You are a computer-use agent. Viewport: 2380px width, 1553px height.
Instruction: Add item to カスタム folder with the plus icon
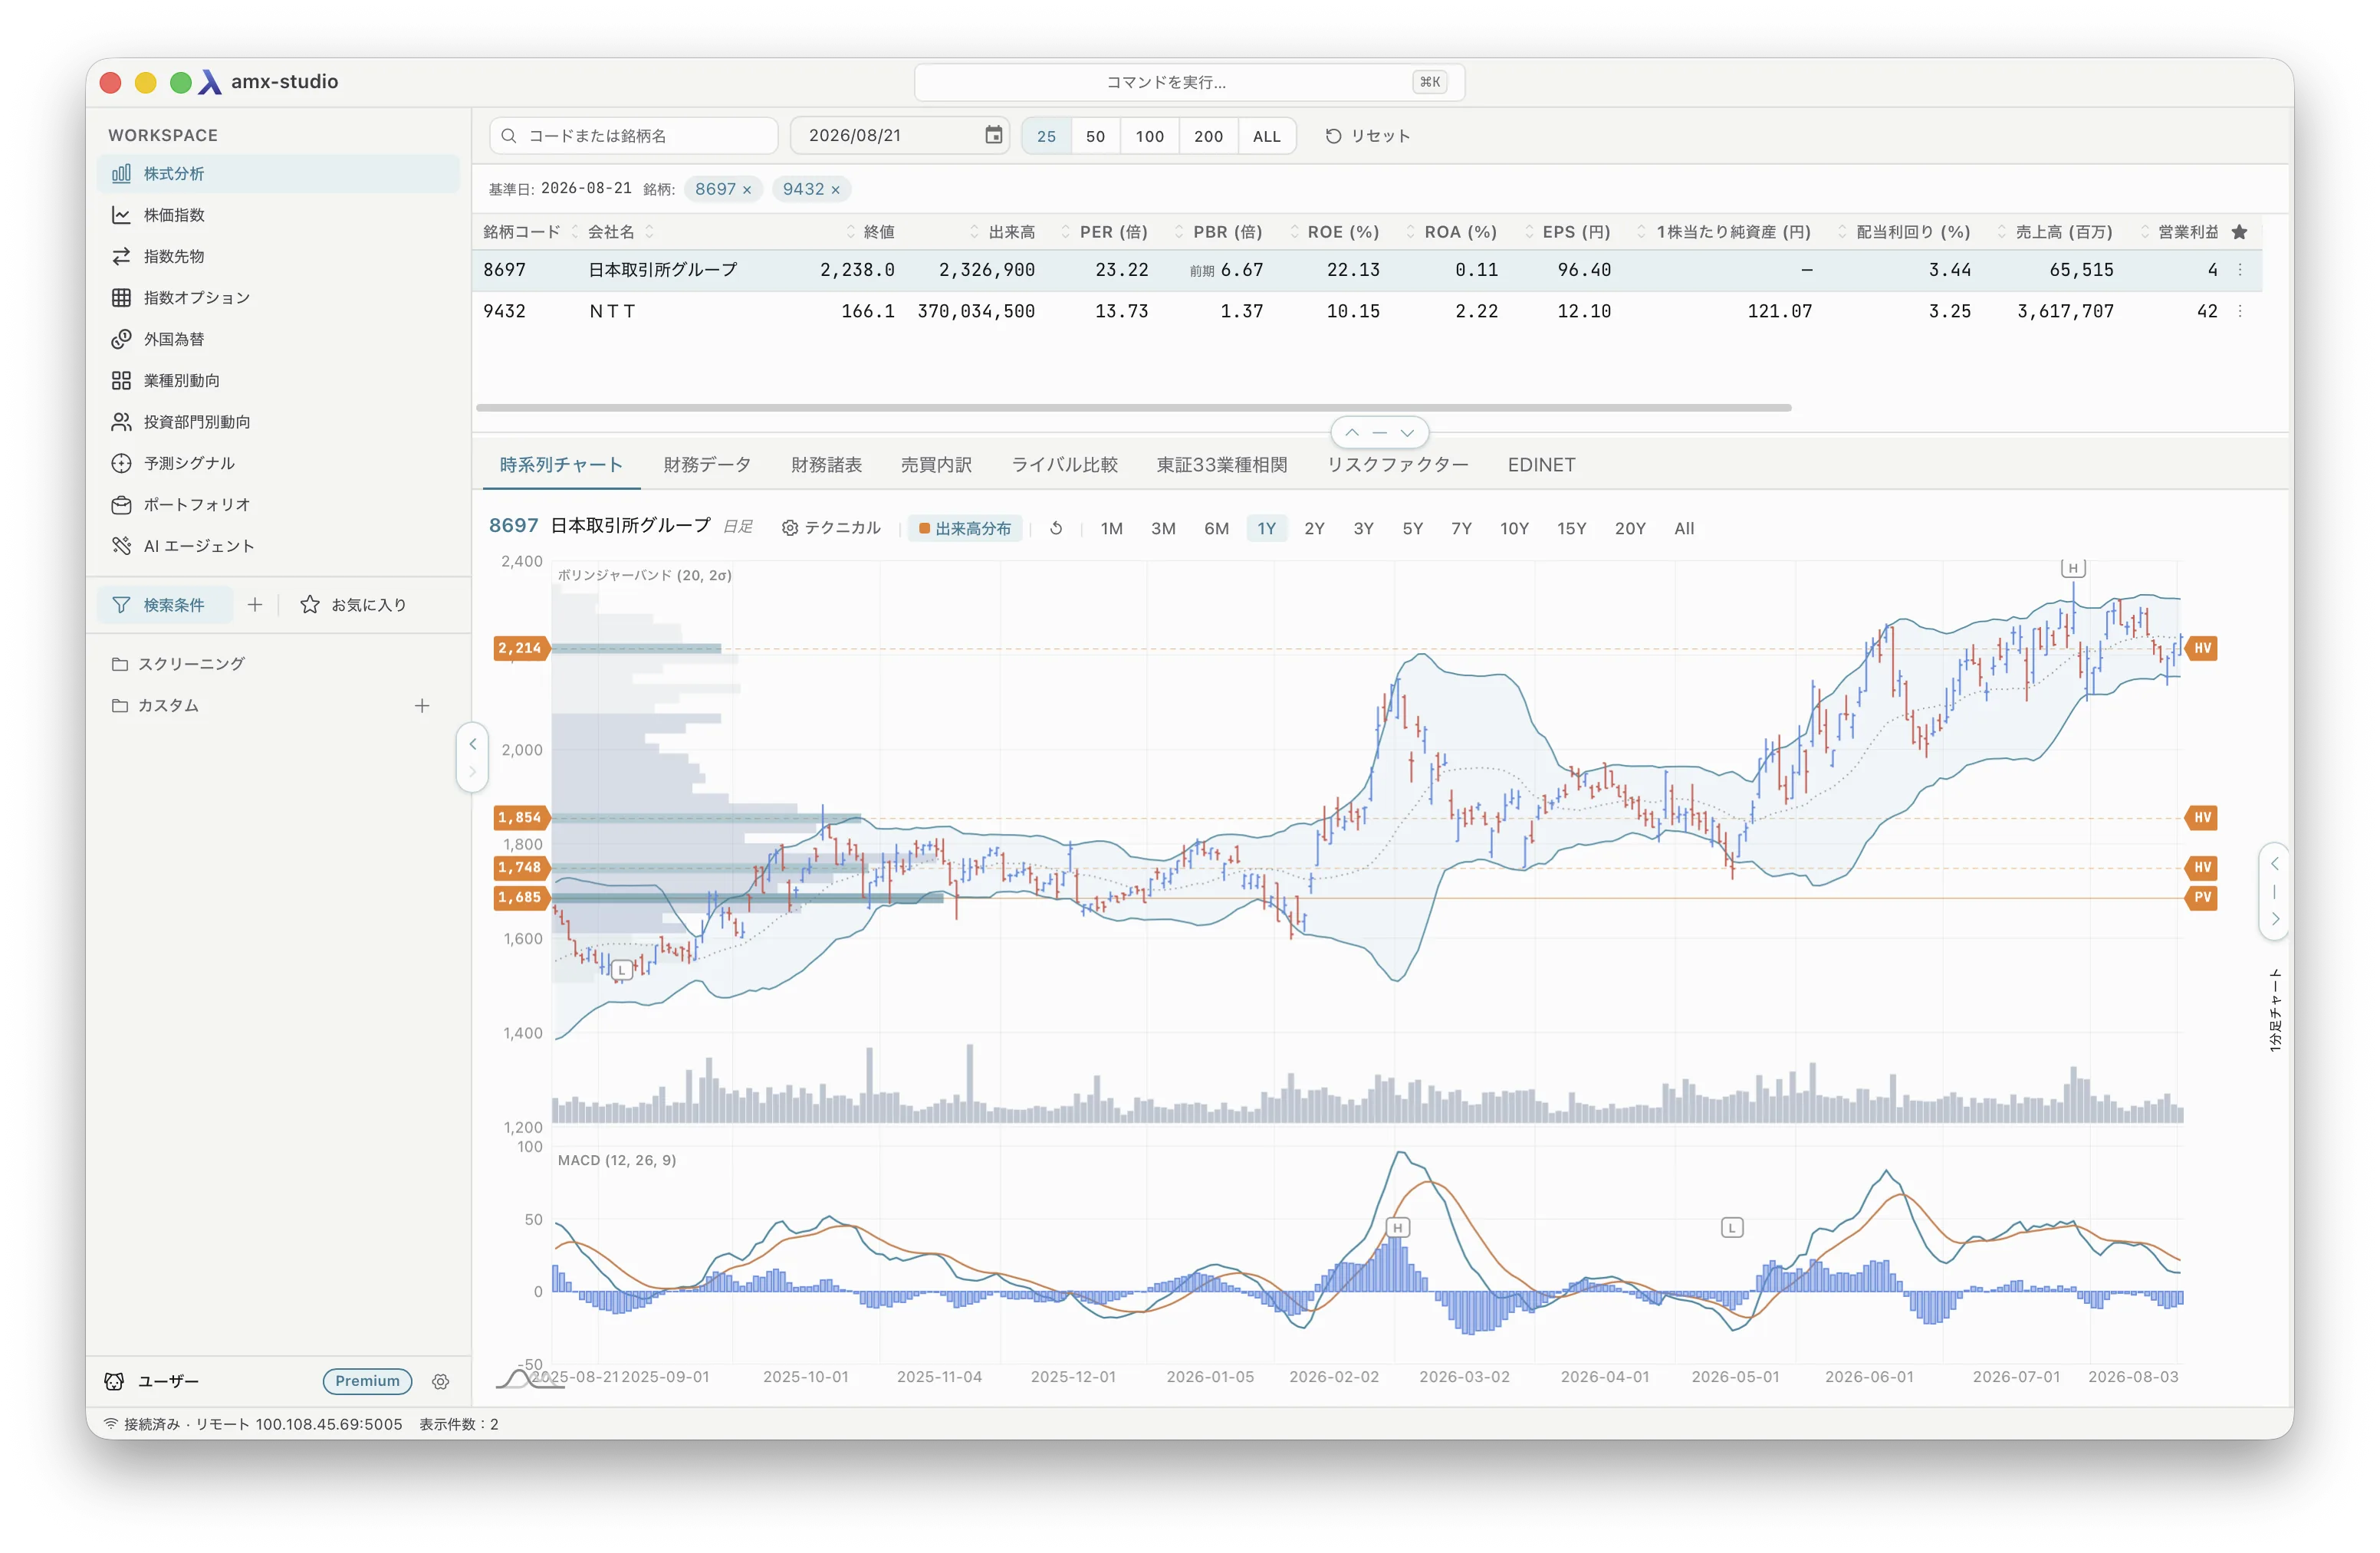click(422, 706)
